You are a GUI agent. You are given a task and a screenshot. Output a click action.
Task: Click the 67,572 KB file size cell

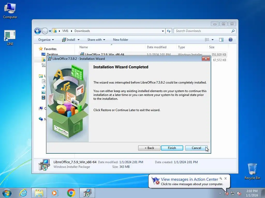click(219, 60)
